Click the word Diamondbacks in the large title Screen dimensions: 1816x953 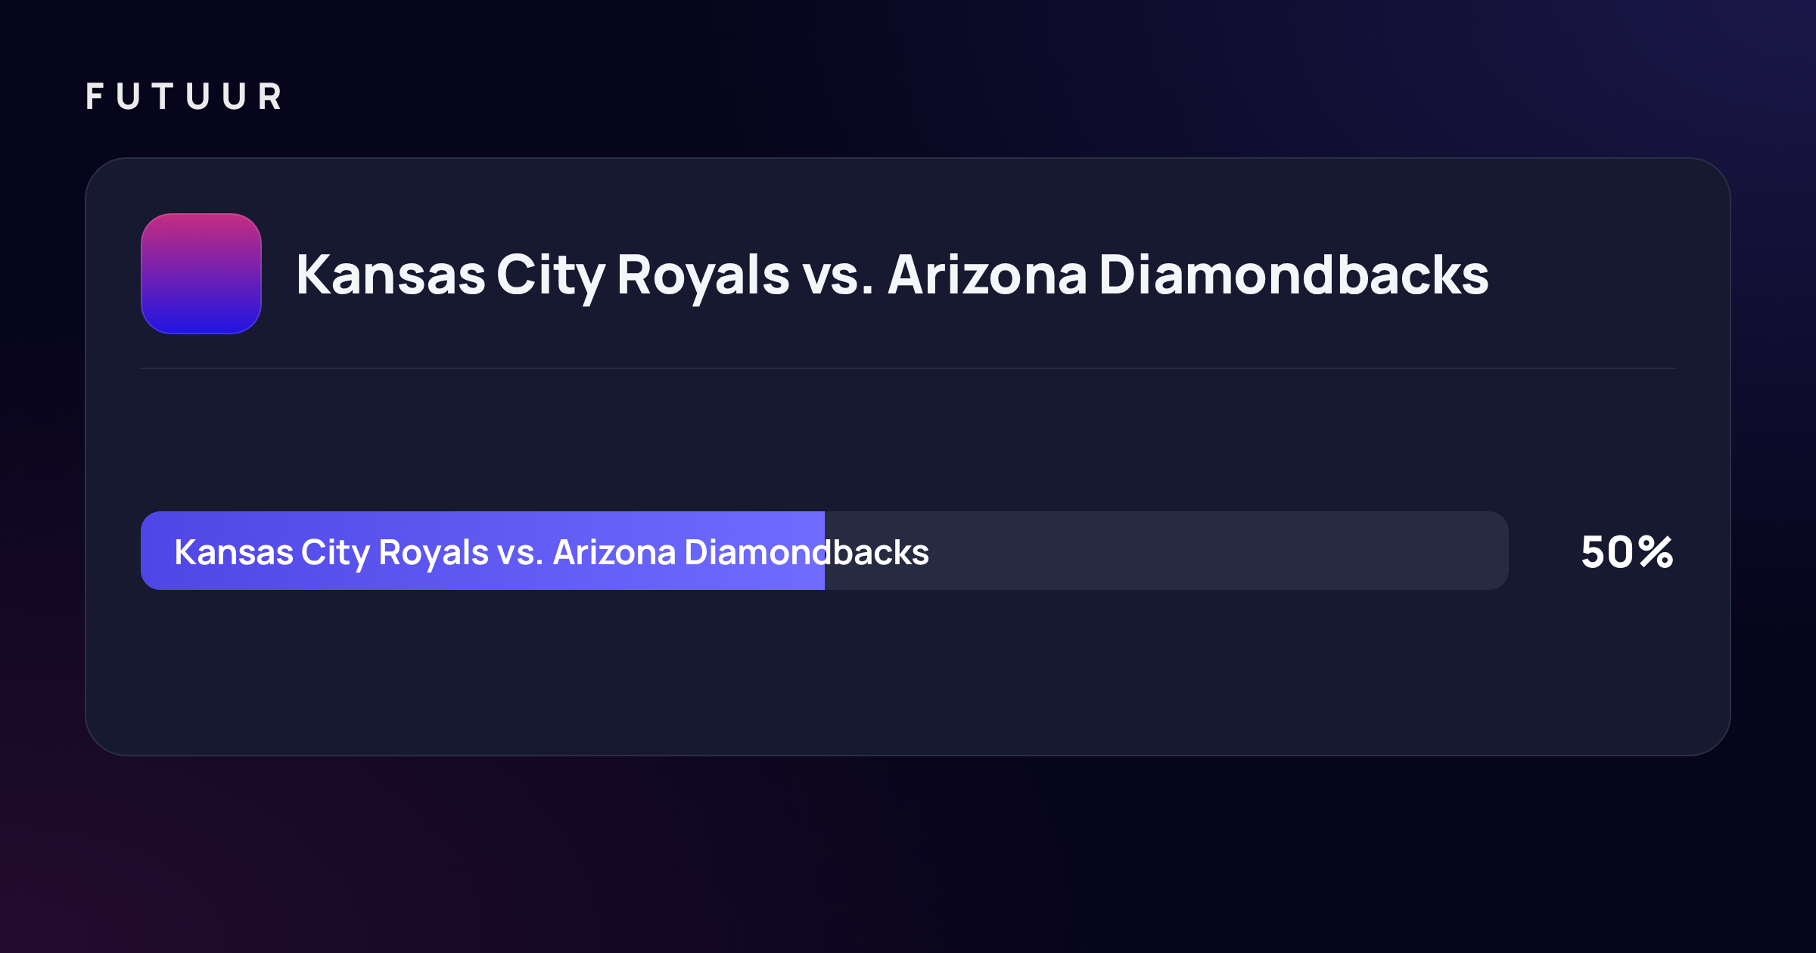1294,274
